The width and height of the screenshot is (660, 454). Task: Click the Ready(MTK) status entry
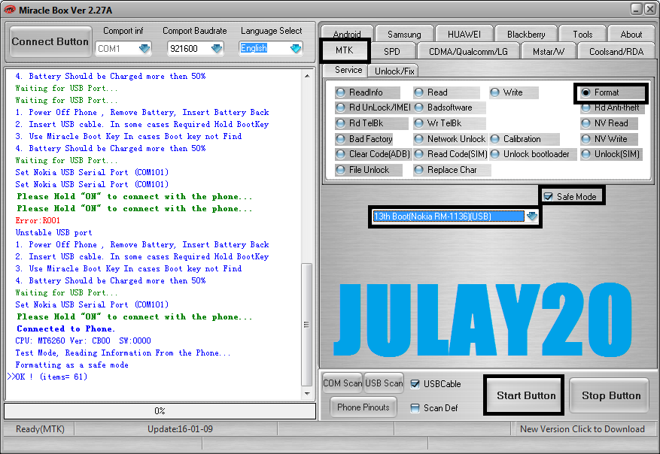pyautogui.click(x=40, y=429)
